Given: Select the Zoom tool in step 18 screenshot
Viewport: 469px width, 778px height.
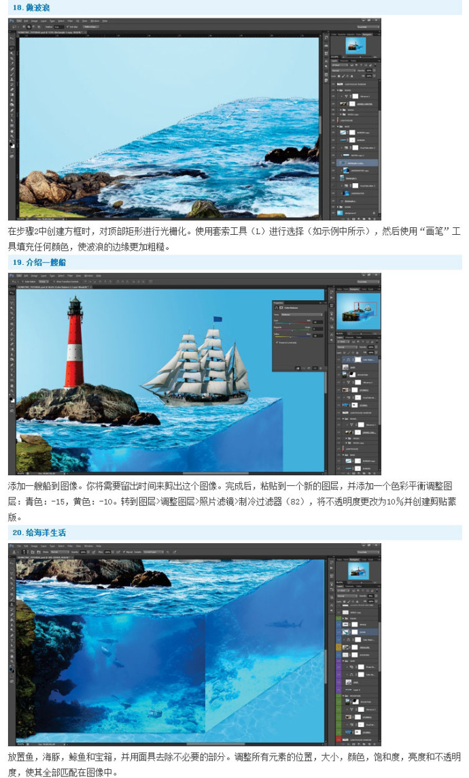Looking at the screenshot, I should click(12, 136).
